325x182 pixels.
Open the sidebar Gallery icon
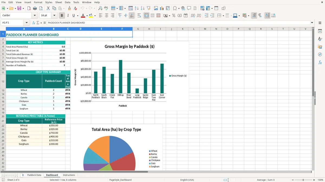click(x=320, y=47)
